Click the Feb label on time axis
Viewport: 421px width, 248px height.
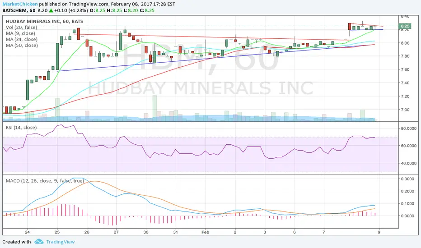click(205, 232)
